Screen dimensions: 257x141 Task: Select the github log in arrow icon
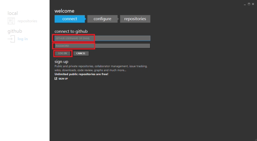click(11, 39)
